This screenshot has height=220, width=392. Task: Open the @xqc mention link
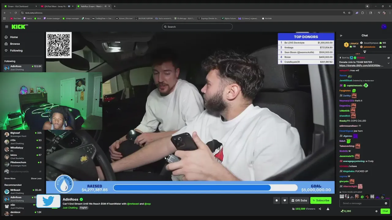[x=148, y=204]
